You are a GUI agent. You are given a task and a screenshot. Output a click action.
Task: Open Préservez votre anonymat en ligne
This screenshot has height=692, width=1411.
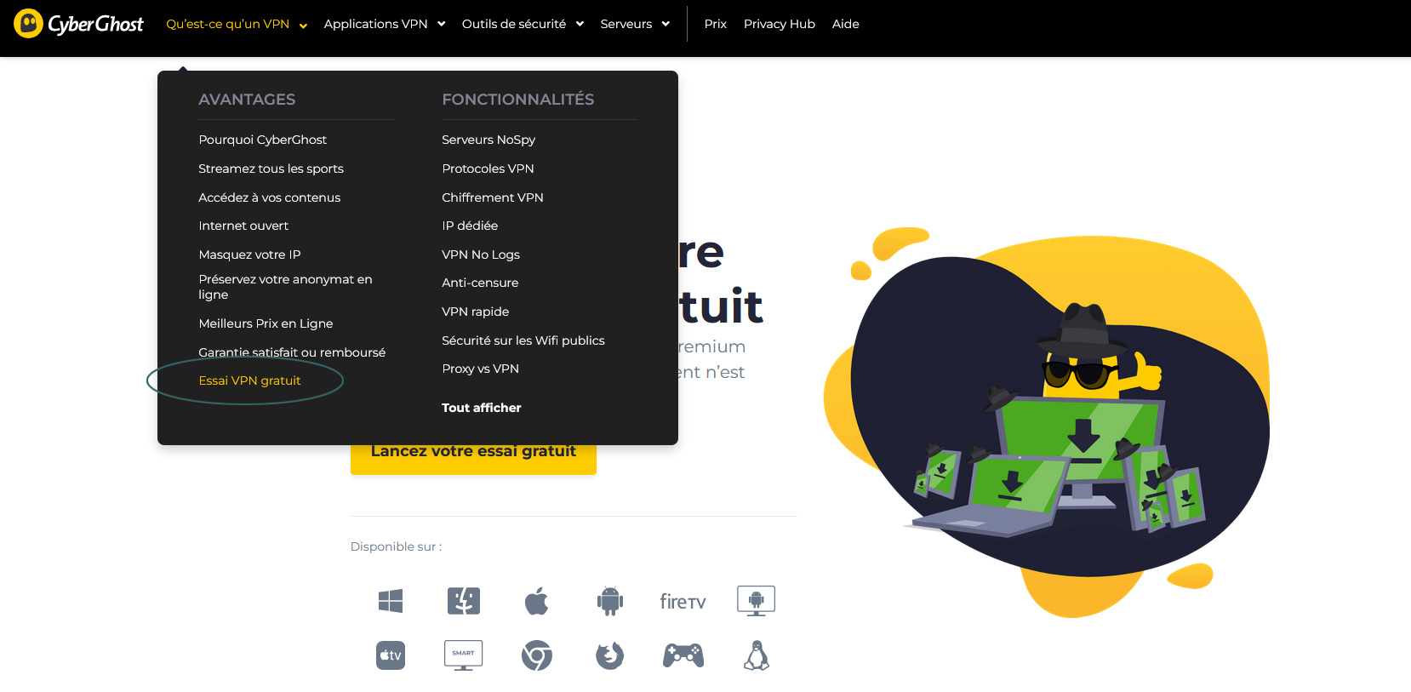click(286, 287)
